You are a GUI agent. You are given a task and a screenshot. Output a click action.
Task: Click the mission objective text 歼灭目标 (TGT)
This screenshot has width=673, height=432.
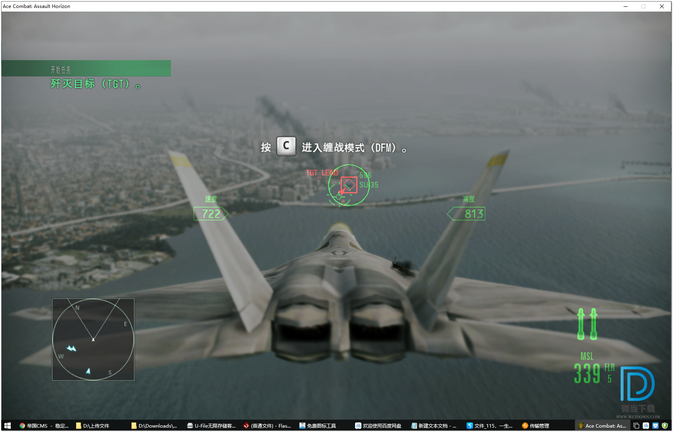tap(96, 84)
